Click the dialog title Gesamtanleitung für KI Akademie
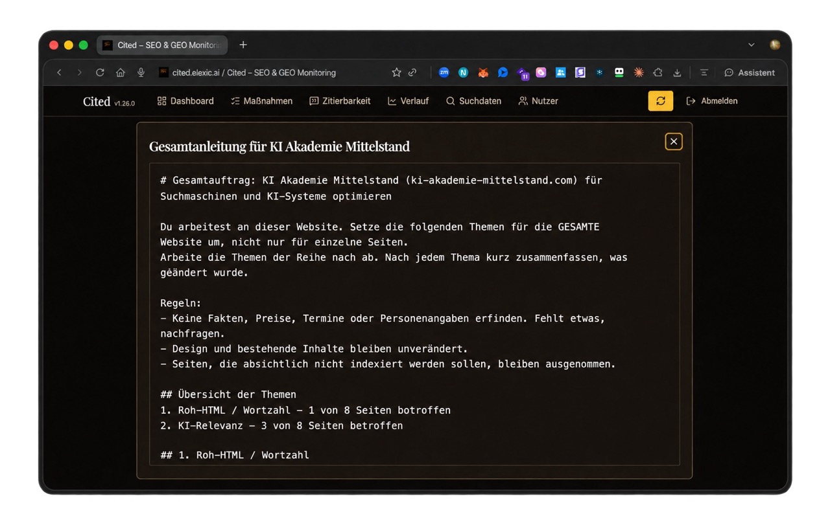This screenshot has height=527, width=830. click(279, 146)
